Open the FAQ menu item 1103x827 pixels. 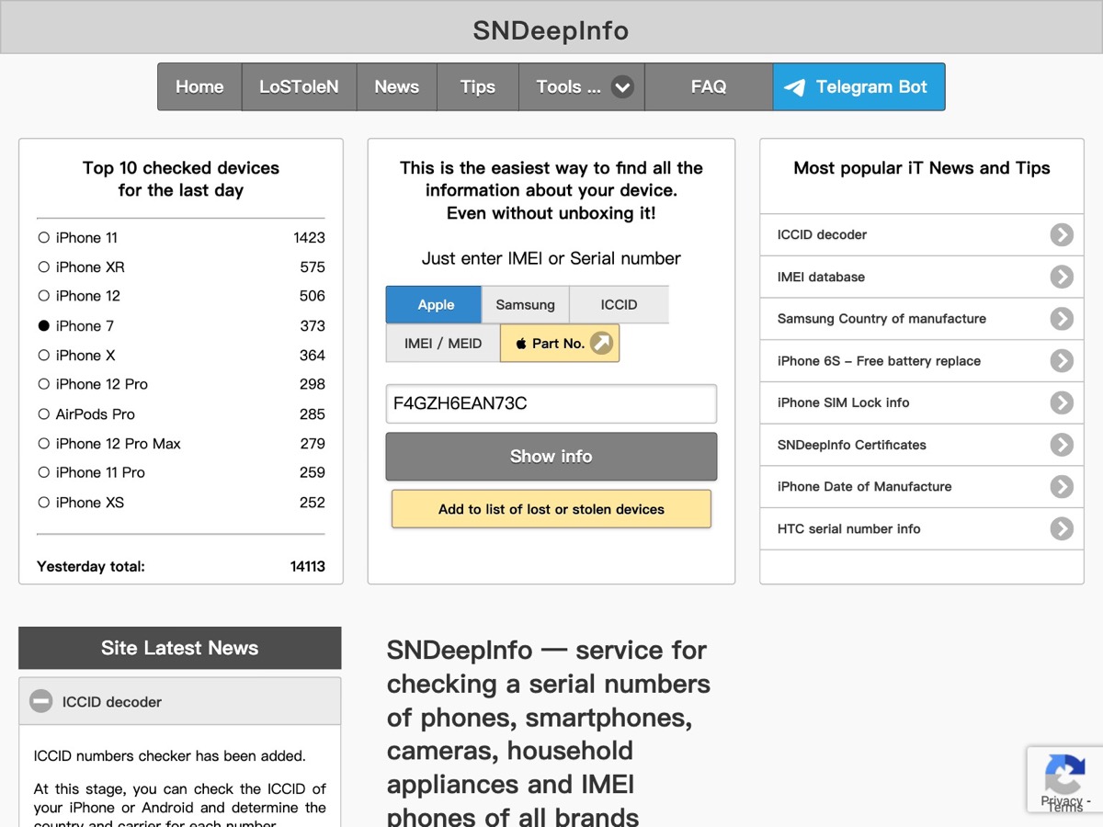click(709, 87)
